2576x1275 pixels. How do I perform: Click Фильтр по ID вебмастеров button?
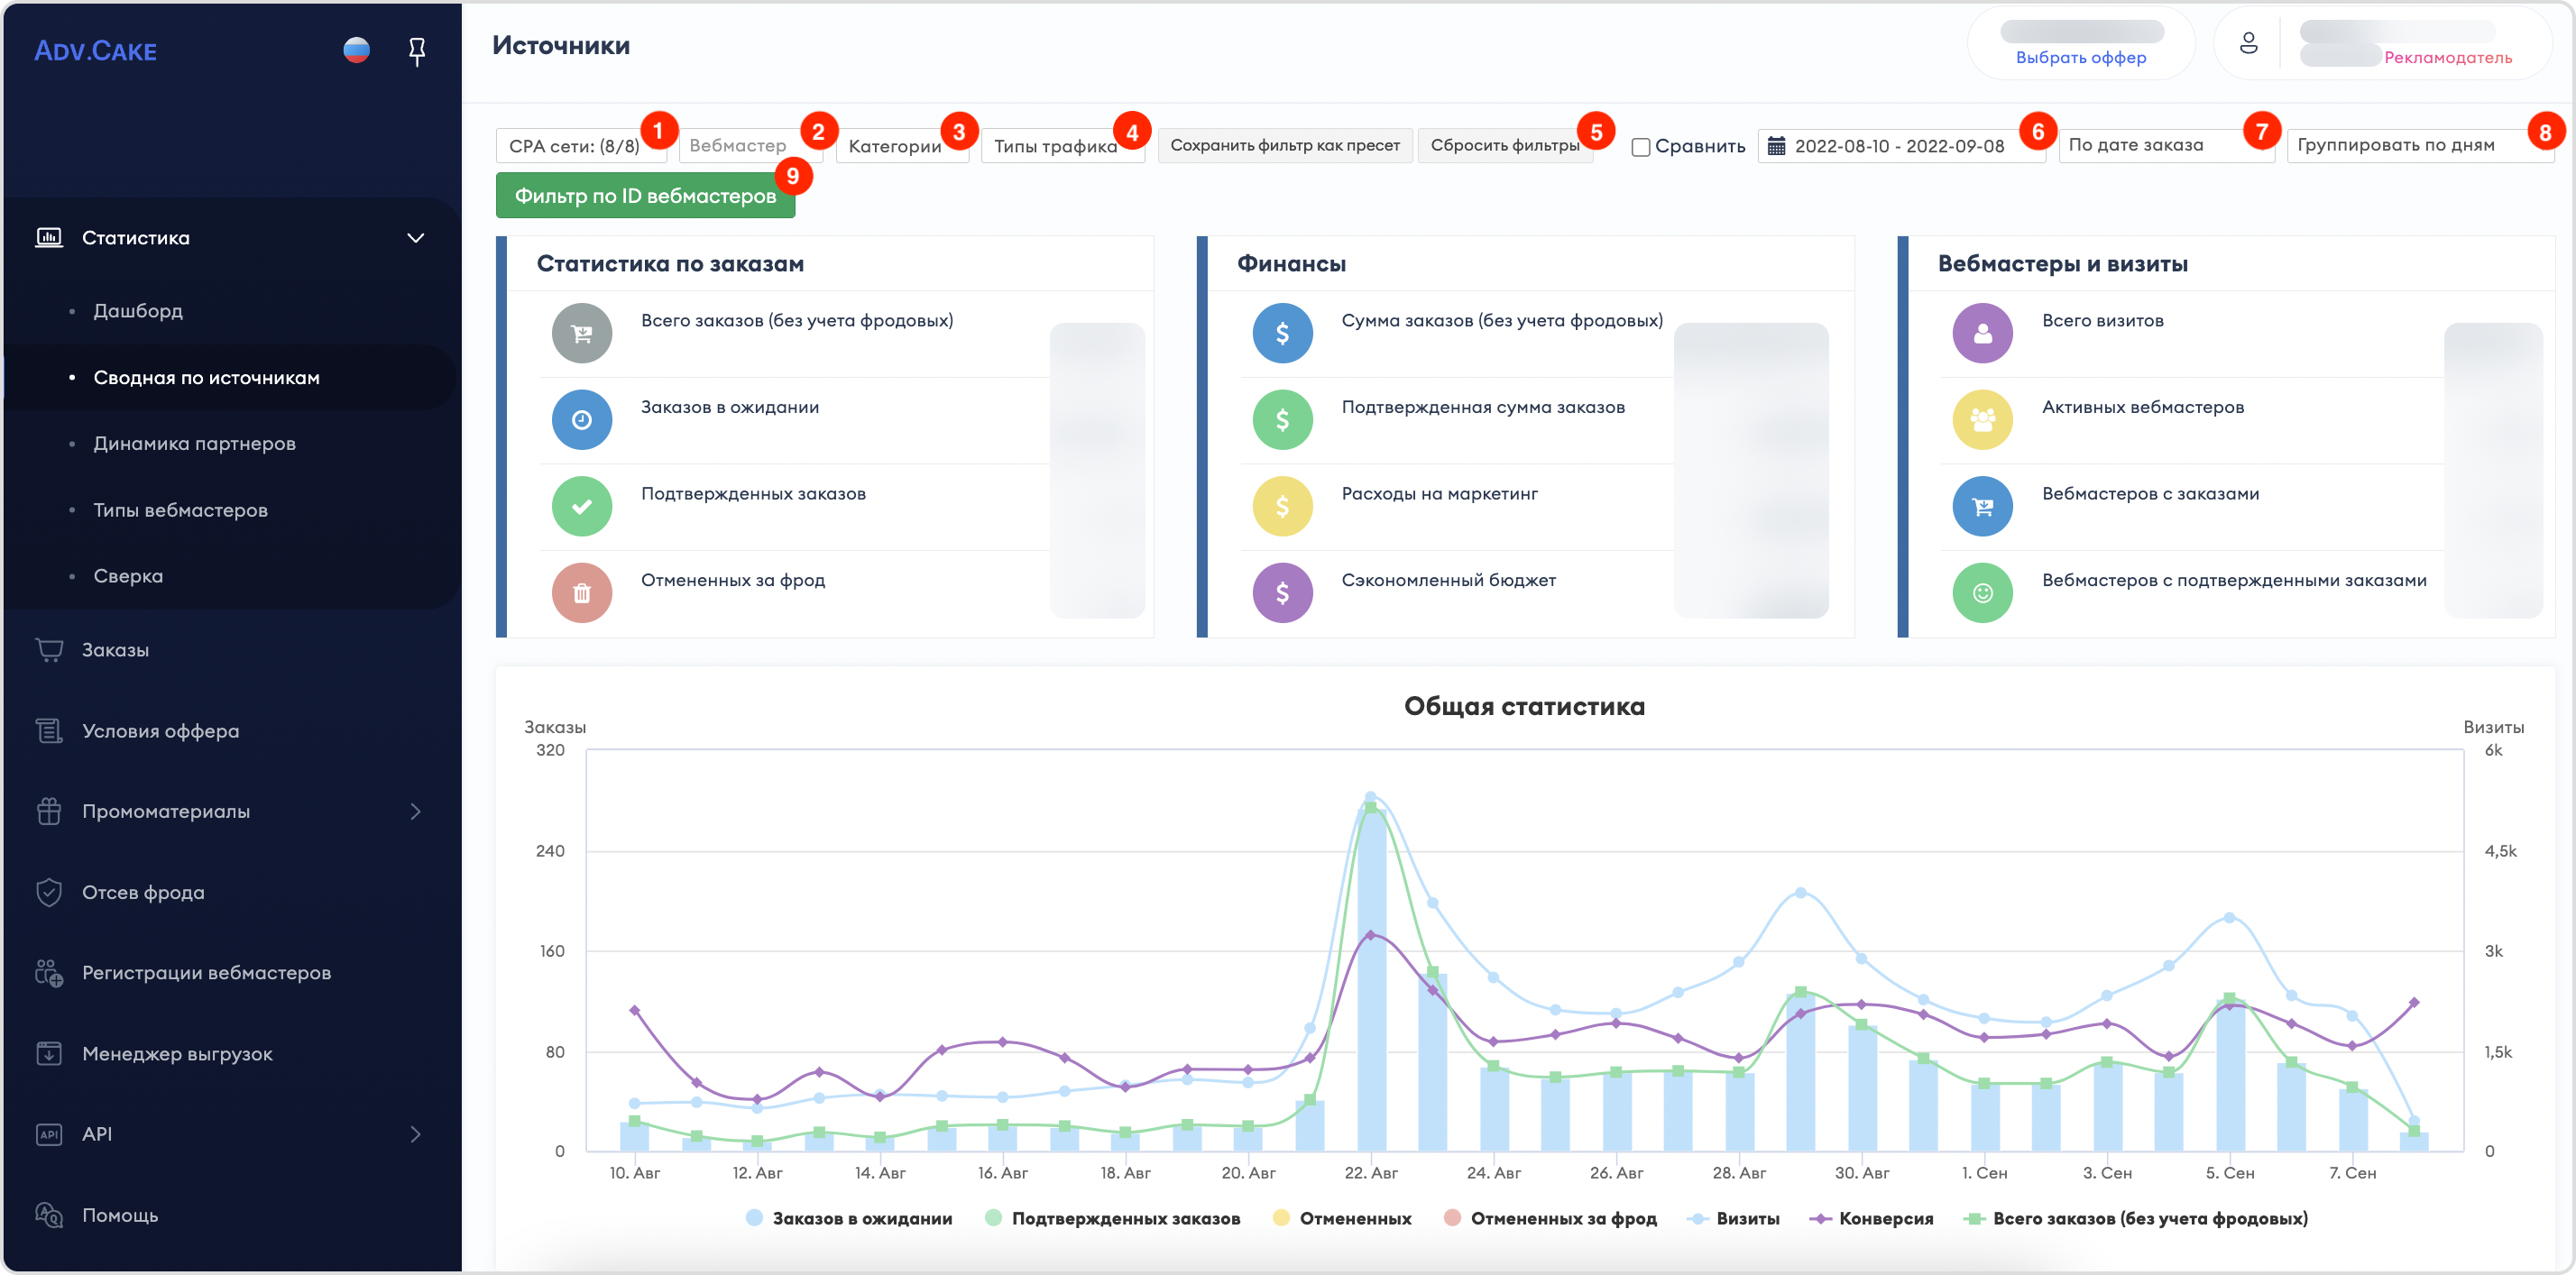point(645,196)
